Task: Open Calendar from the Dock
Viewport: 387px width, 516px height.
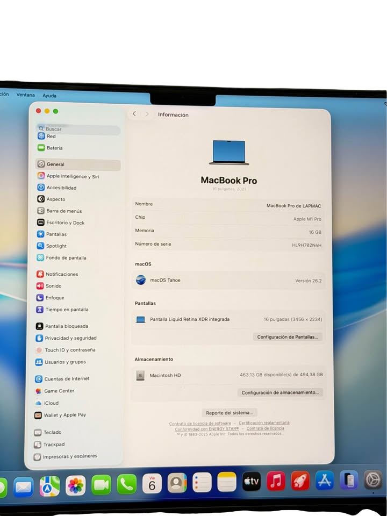Action: [152, 483]
